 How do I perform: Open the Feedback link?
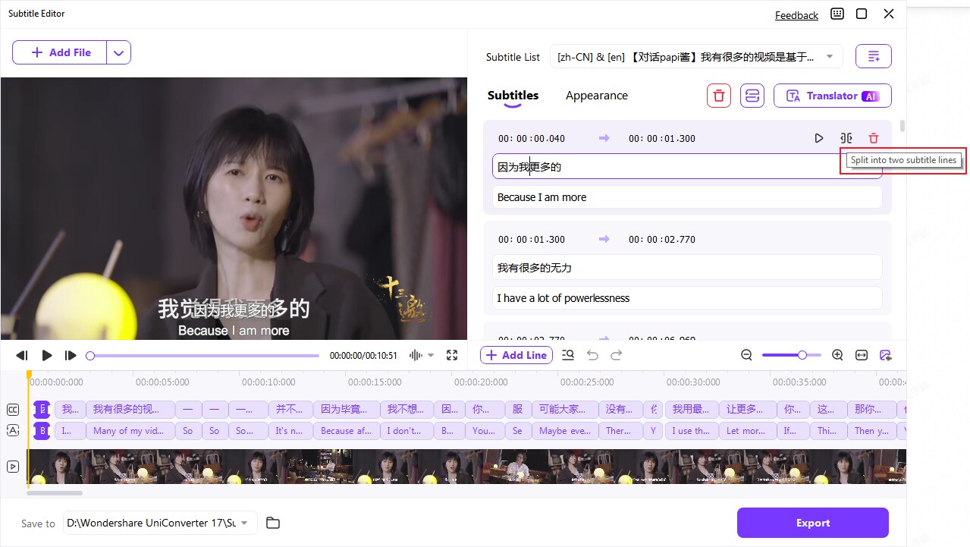(x=796, y=15)
